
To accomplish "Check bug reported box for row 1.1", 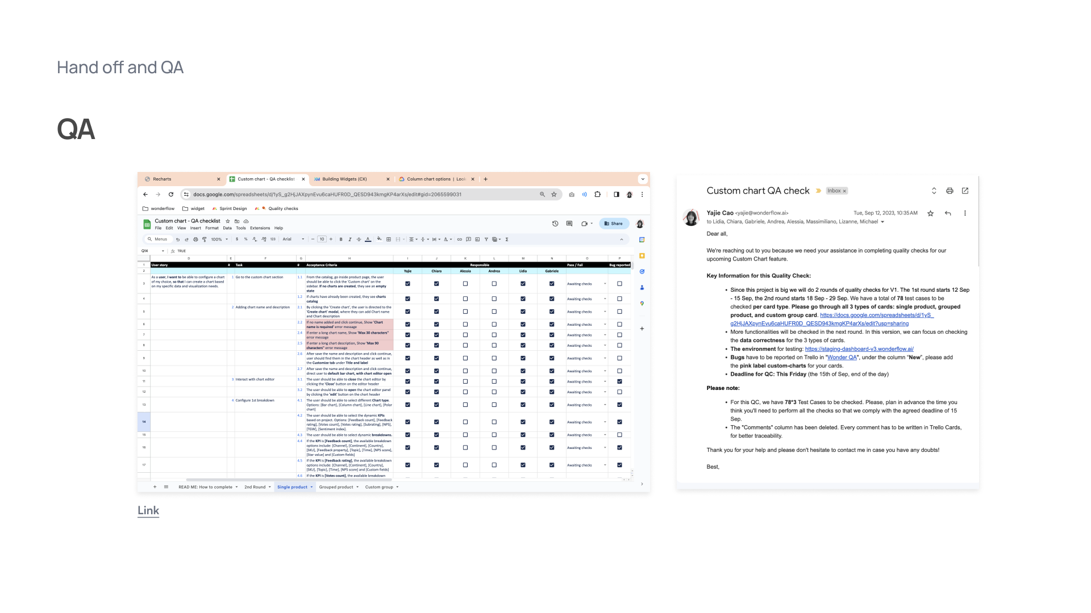I will coord(619,284).
